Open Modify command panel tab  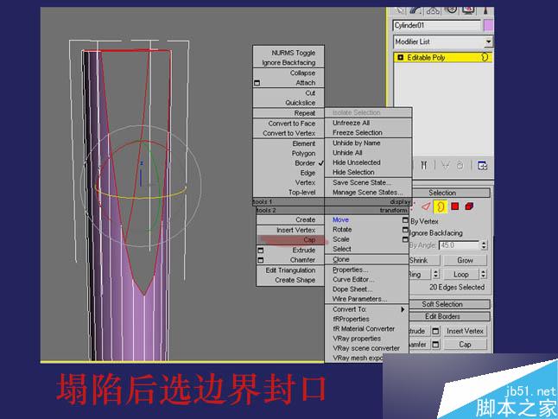415,10
